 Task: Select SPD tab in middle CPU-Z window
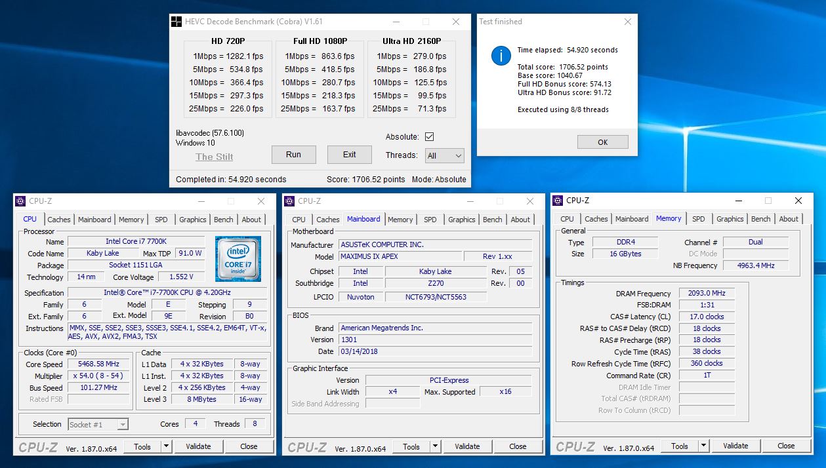tap(430, 220)
